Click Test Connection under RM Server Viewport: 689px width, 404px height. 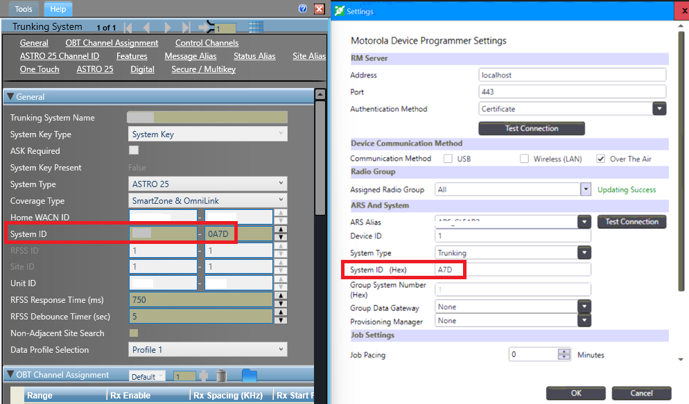[x=531, y=128]
